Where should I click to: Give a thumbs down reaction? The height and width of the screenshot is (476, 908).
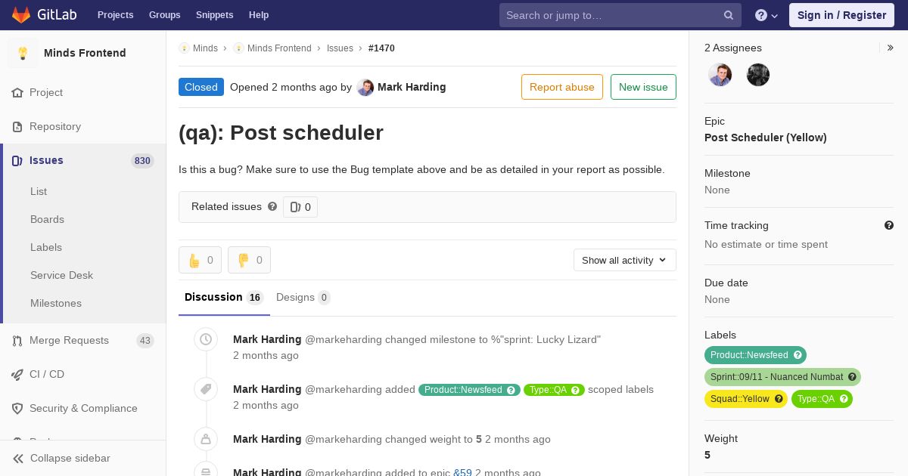pos(250,260)
